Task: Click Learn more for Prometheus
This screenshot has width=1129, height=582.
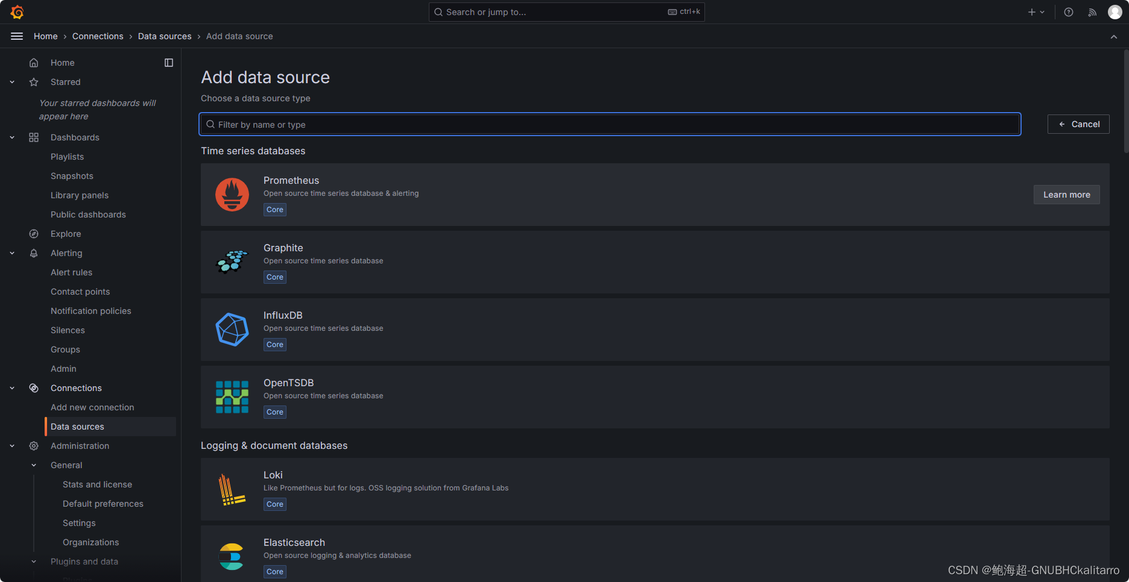Action: click(x=1067, y=195)
